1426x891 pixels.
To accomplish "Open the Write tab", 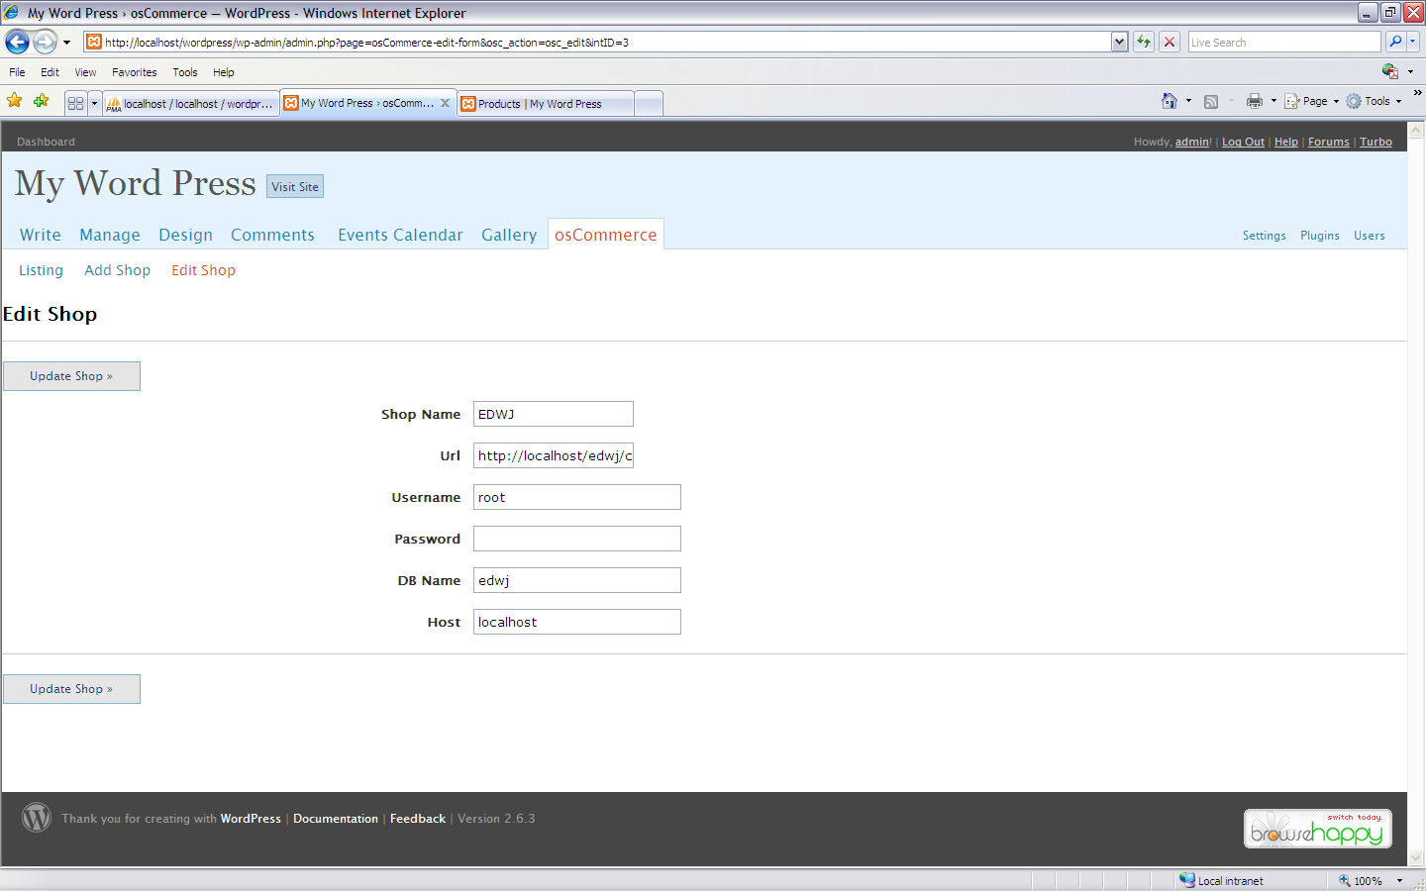I will click(x=41, y=235).
